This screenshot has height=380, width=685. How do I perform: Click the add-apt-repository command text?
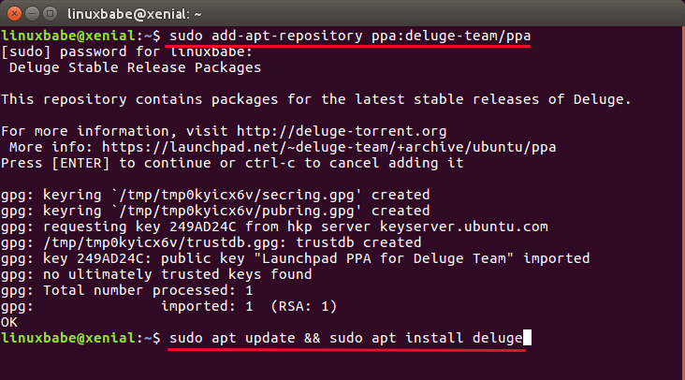pos(286,36)
